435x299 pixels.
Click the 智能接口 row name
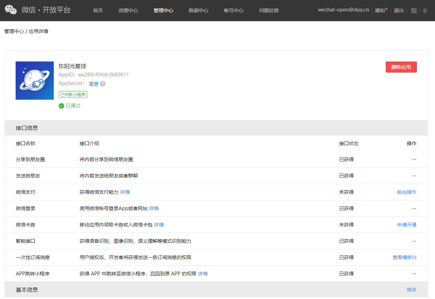(26, 241)
